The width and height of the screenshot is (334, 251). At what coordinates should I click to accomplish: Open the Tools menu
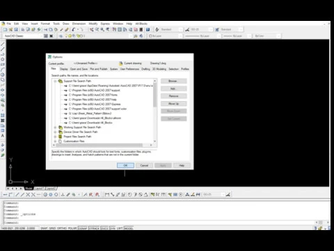[56, 24]
